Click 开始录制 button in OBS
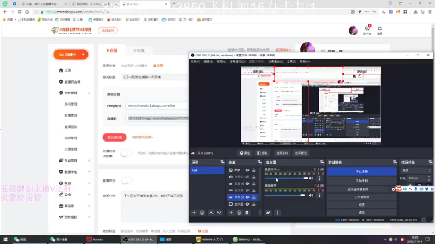The image size is (435, 244). coord(362,181)
